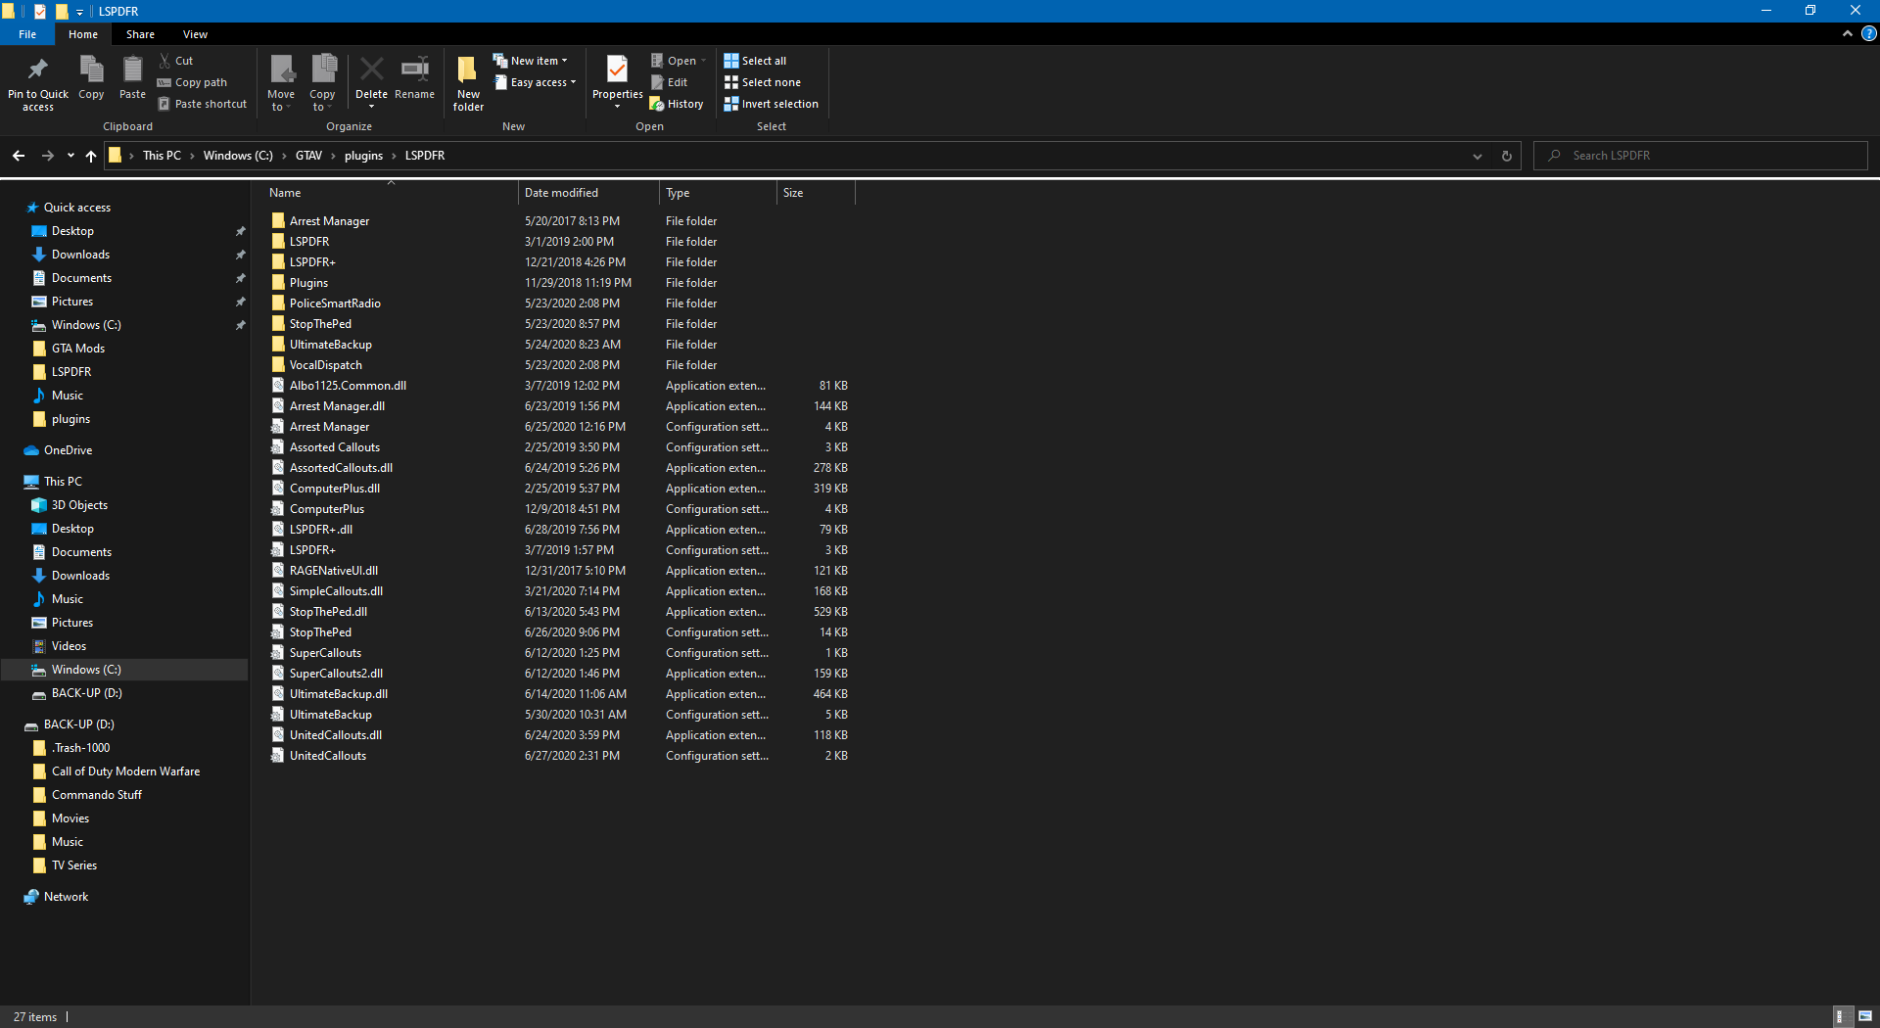The height and width of the screenshot is (1028, 1880).
Task: Sort files by Date modified column
Action: click(x=588, y=193)
